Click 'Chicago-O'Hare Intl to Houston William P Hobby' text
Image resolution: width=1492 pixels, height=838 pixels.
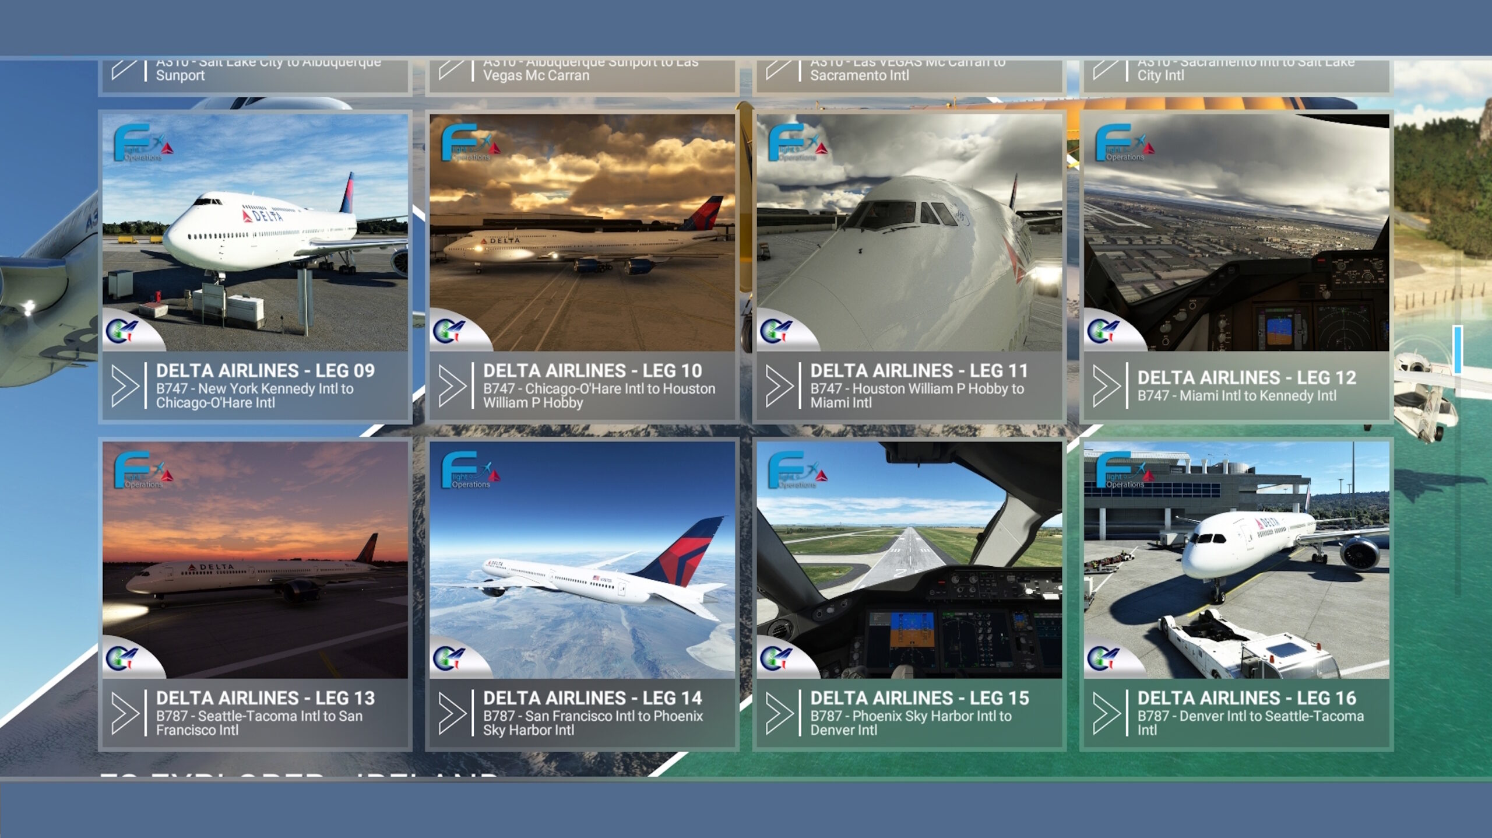[599, 396]
